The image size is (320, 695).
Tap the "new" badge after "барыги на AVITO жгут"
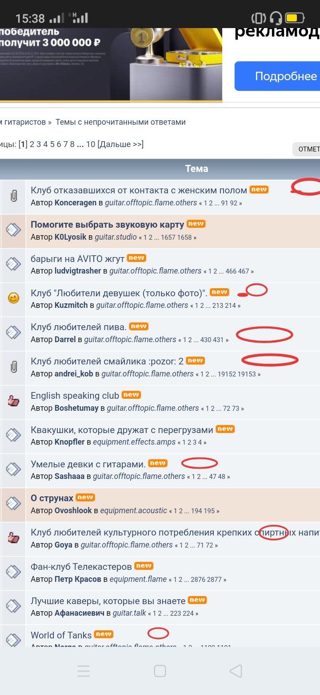click(x=136, y=258)
